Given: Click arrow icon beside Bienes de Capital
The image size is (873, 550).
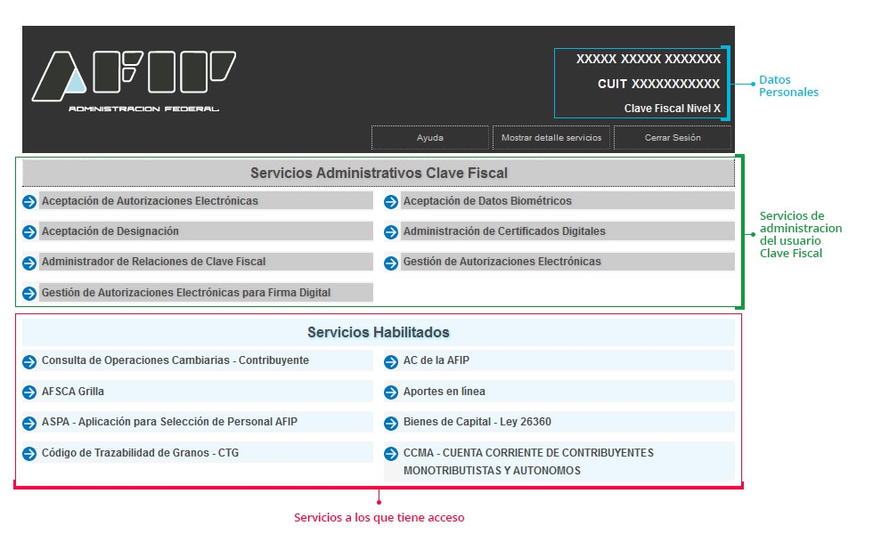Looking at the screenshot, I should [x=391, y=423].
